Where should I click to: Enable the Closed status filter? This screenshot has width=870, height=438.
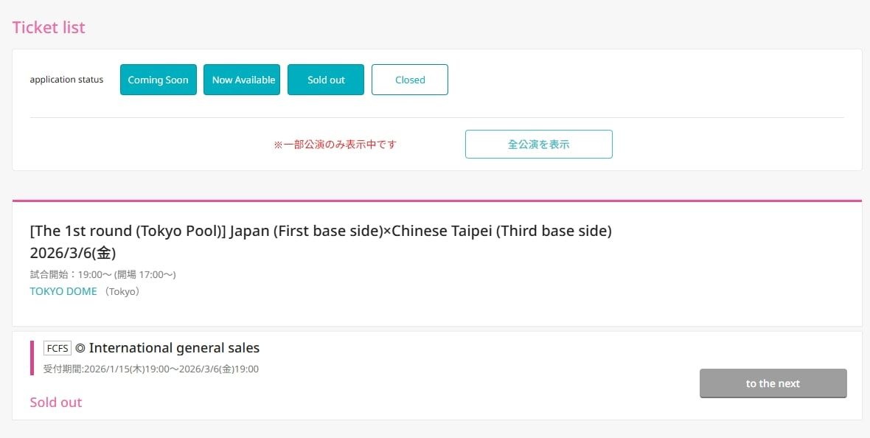tap(410, 80)
